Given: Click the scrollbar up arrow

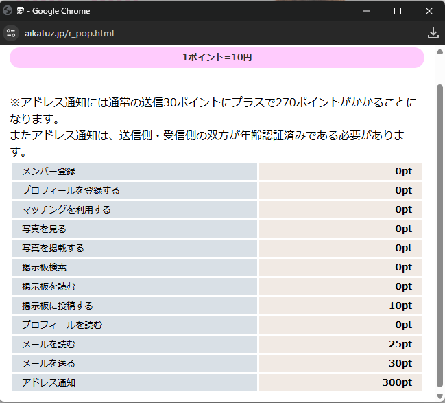Looking at the screenshot, I should tap(440, 52).
